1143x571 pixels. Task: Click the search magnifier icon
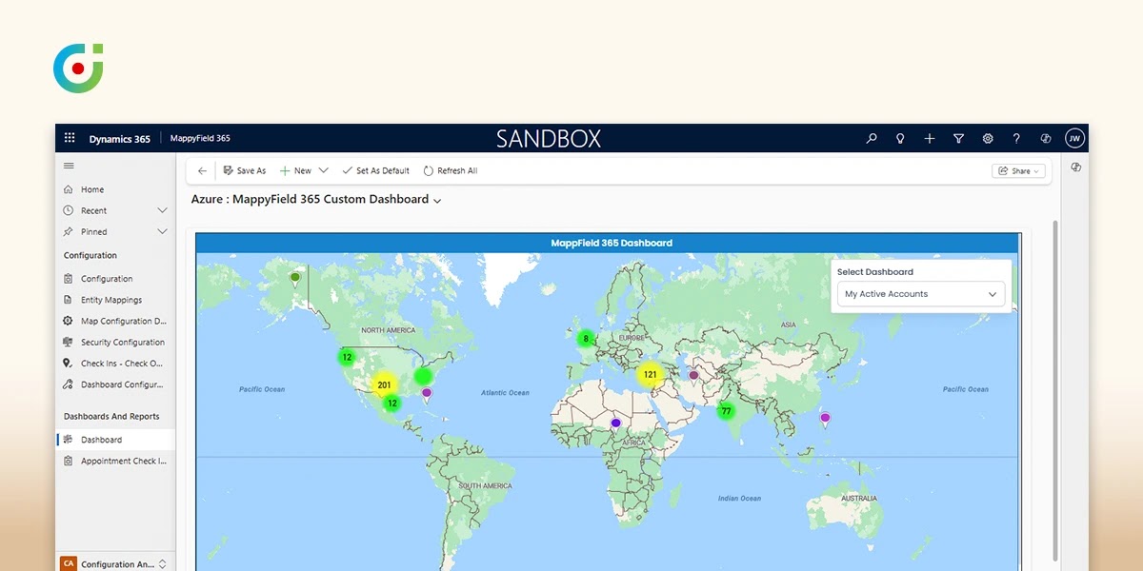(x=872, y=138)
